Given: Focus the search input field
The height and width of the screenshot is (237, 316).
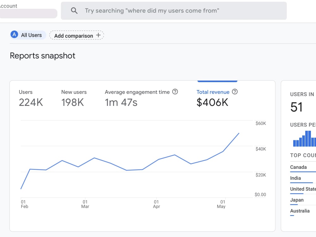Looking at the screenshot, I should pos(174,11).
